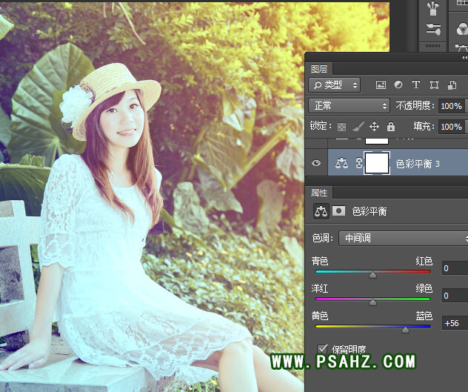468x392 pixels.
Task: Open the 类型 filter dropdown
Action: tap(334, 85)
